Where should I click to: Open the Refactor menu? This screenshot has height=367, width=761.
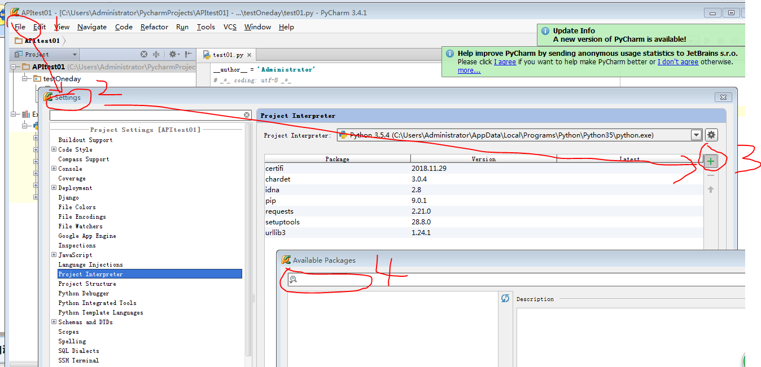click(154, 26)
